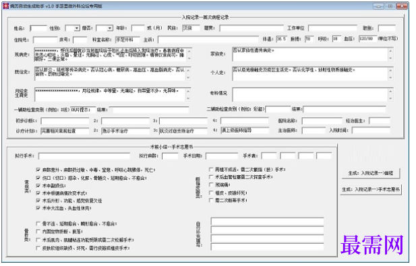Click the 最需网 watermark logo

(372, 245)
